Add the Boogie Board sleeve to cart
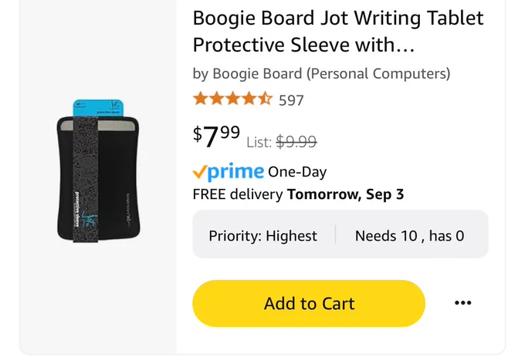 coord(309,303)
